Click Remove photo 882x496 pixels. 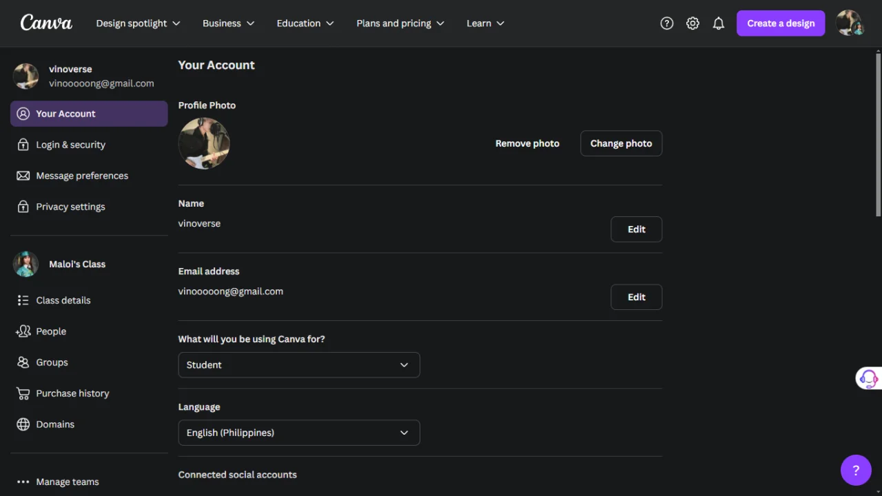pyautogui.click(x=527, y=143)
